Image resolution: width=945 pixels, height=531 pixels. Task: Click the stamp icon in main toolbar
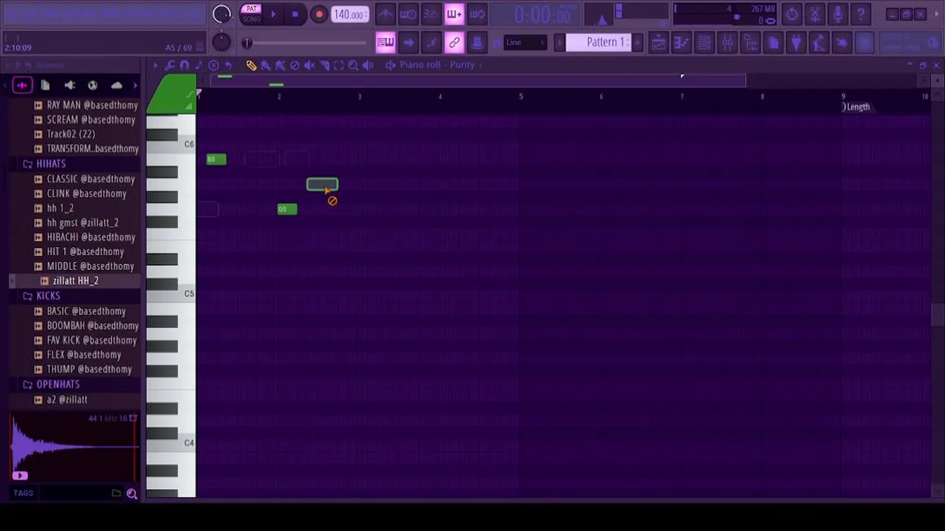click(x=478, y=43)
